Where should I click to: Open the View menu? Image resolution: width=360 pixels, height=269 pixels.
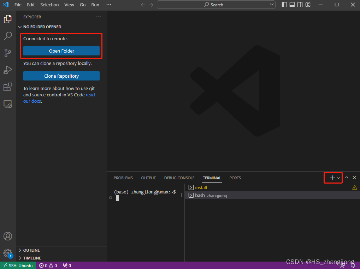point(69,5)
